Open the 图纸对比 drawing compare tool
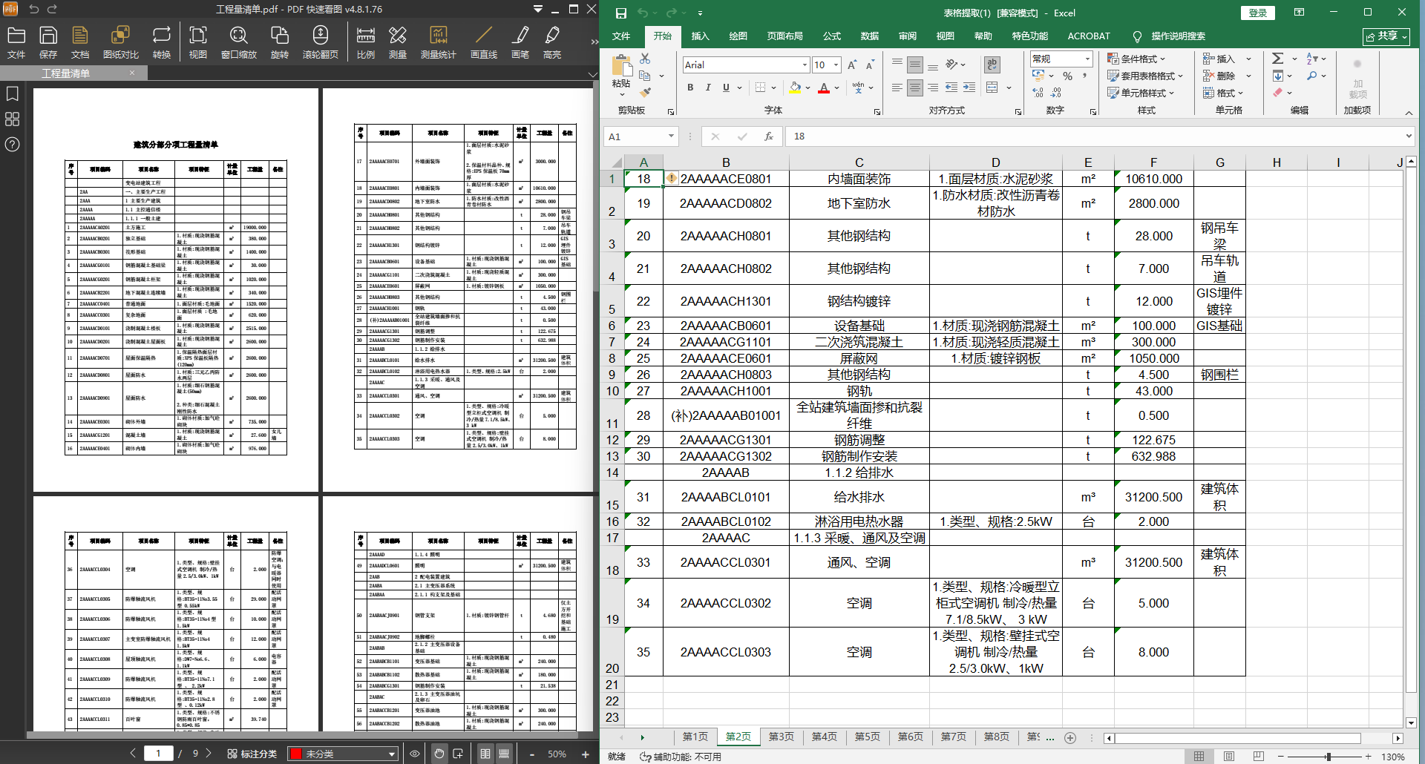The width and height of the screenshot is (1425, 764). [120, 42]
